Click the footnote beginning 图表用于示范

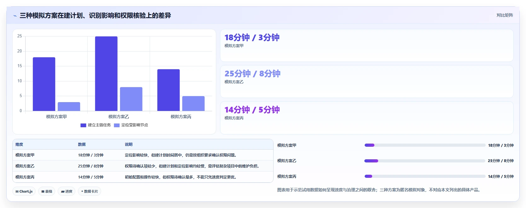[x=380, y=190]
